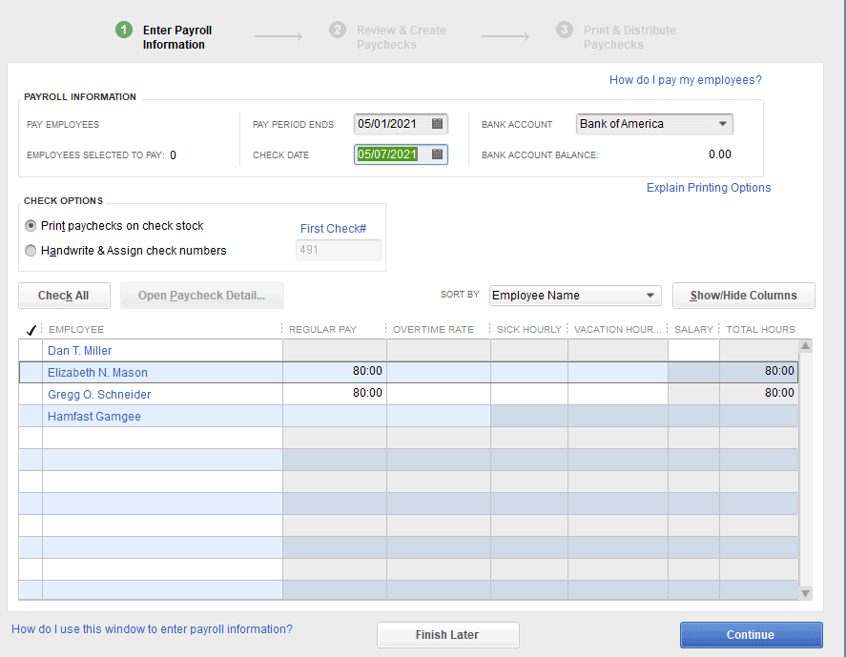Open calendar for Check Date field
The image size is (846, 657).
click(x=437, y=154)
